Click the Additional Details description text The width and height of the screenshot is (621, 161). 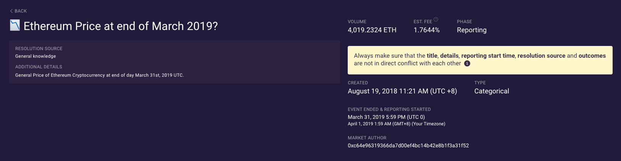coord(99,75)
